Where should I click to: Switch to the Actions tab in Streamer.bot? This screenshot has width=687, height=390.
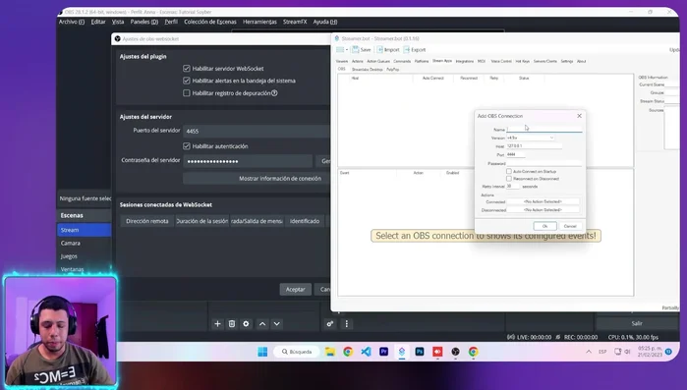(x=358, y=61)
